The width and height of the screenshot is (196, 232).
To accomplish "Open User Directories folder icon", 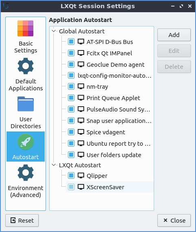I will pyautogui.click(x=26, y=104).
